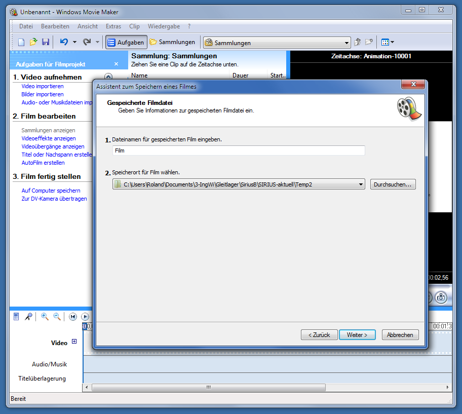The width and height of the screenshot is (462, 414).
Task: Open the undo history dropdown arrow
Action: coord(74,42)
